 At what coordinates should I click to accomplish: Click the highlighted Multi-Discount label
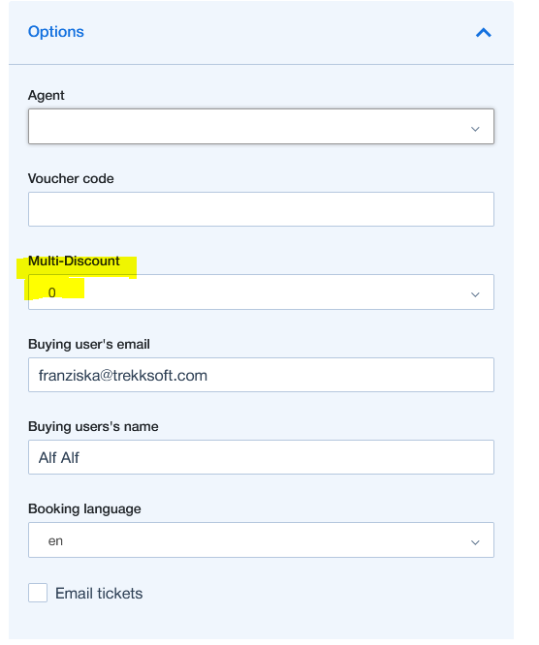point(74,261)
